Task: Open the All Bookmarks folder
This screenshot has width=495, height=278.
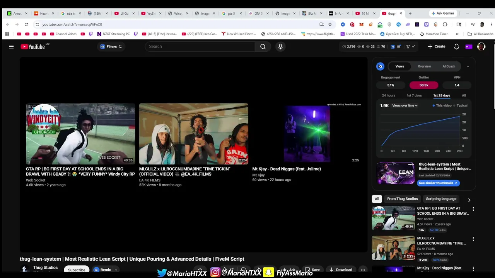Action: (x=480, y=34)
